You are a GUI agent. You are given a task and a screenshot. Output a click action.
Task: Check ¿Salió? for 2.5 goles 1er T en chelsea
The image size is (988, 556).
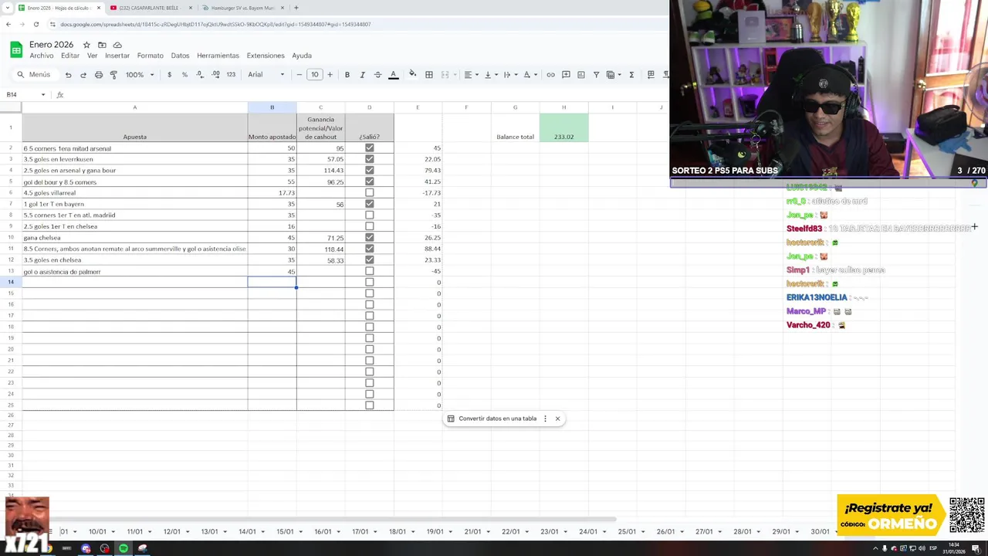coord(369,226)
